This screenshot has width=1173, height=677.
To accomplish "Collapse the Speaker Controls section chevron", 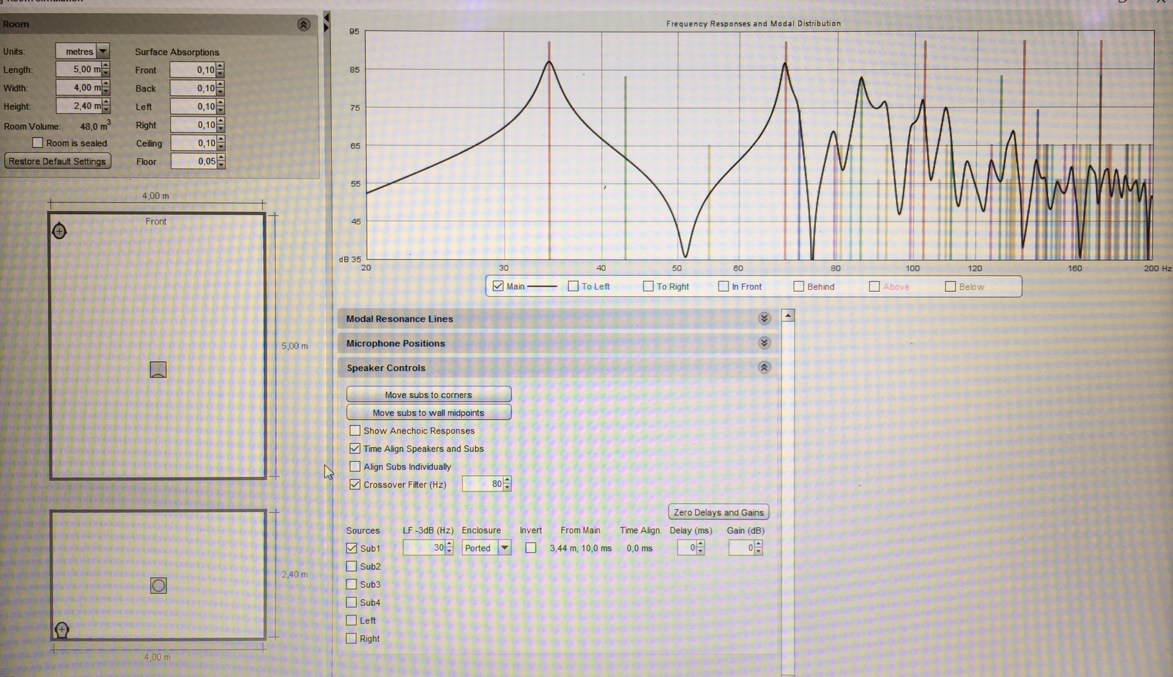I will click(764, 367).
